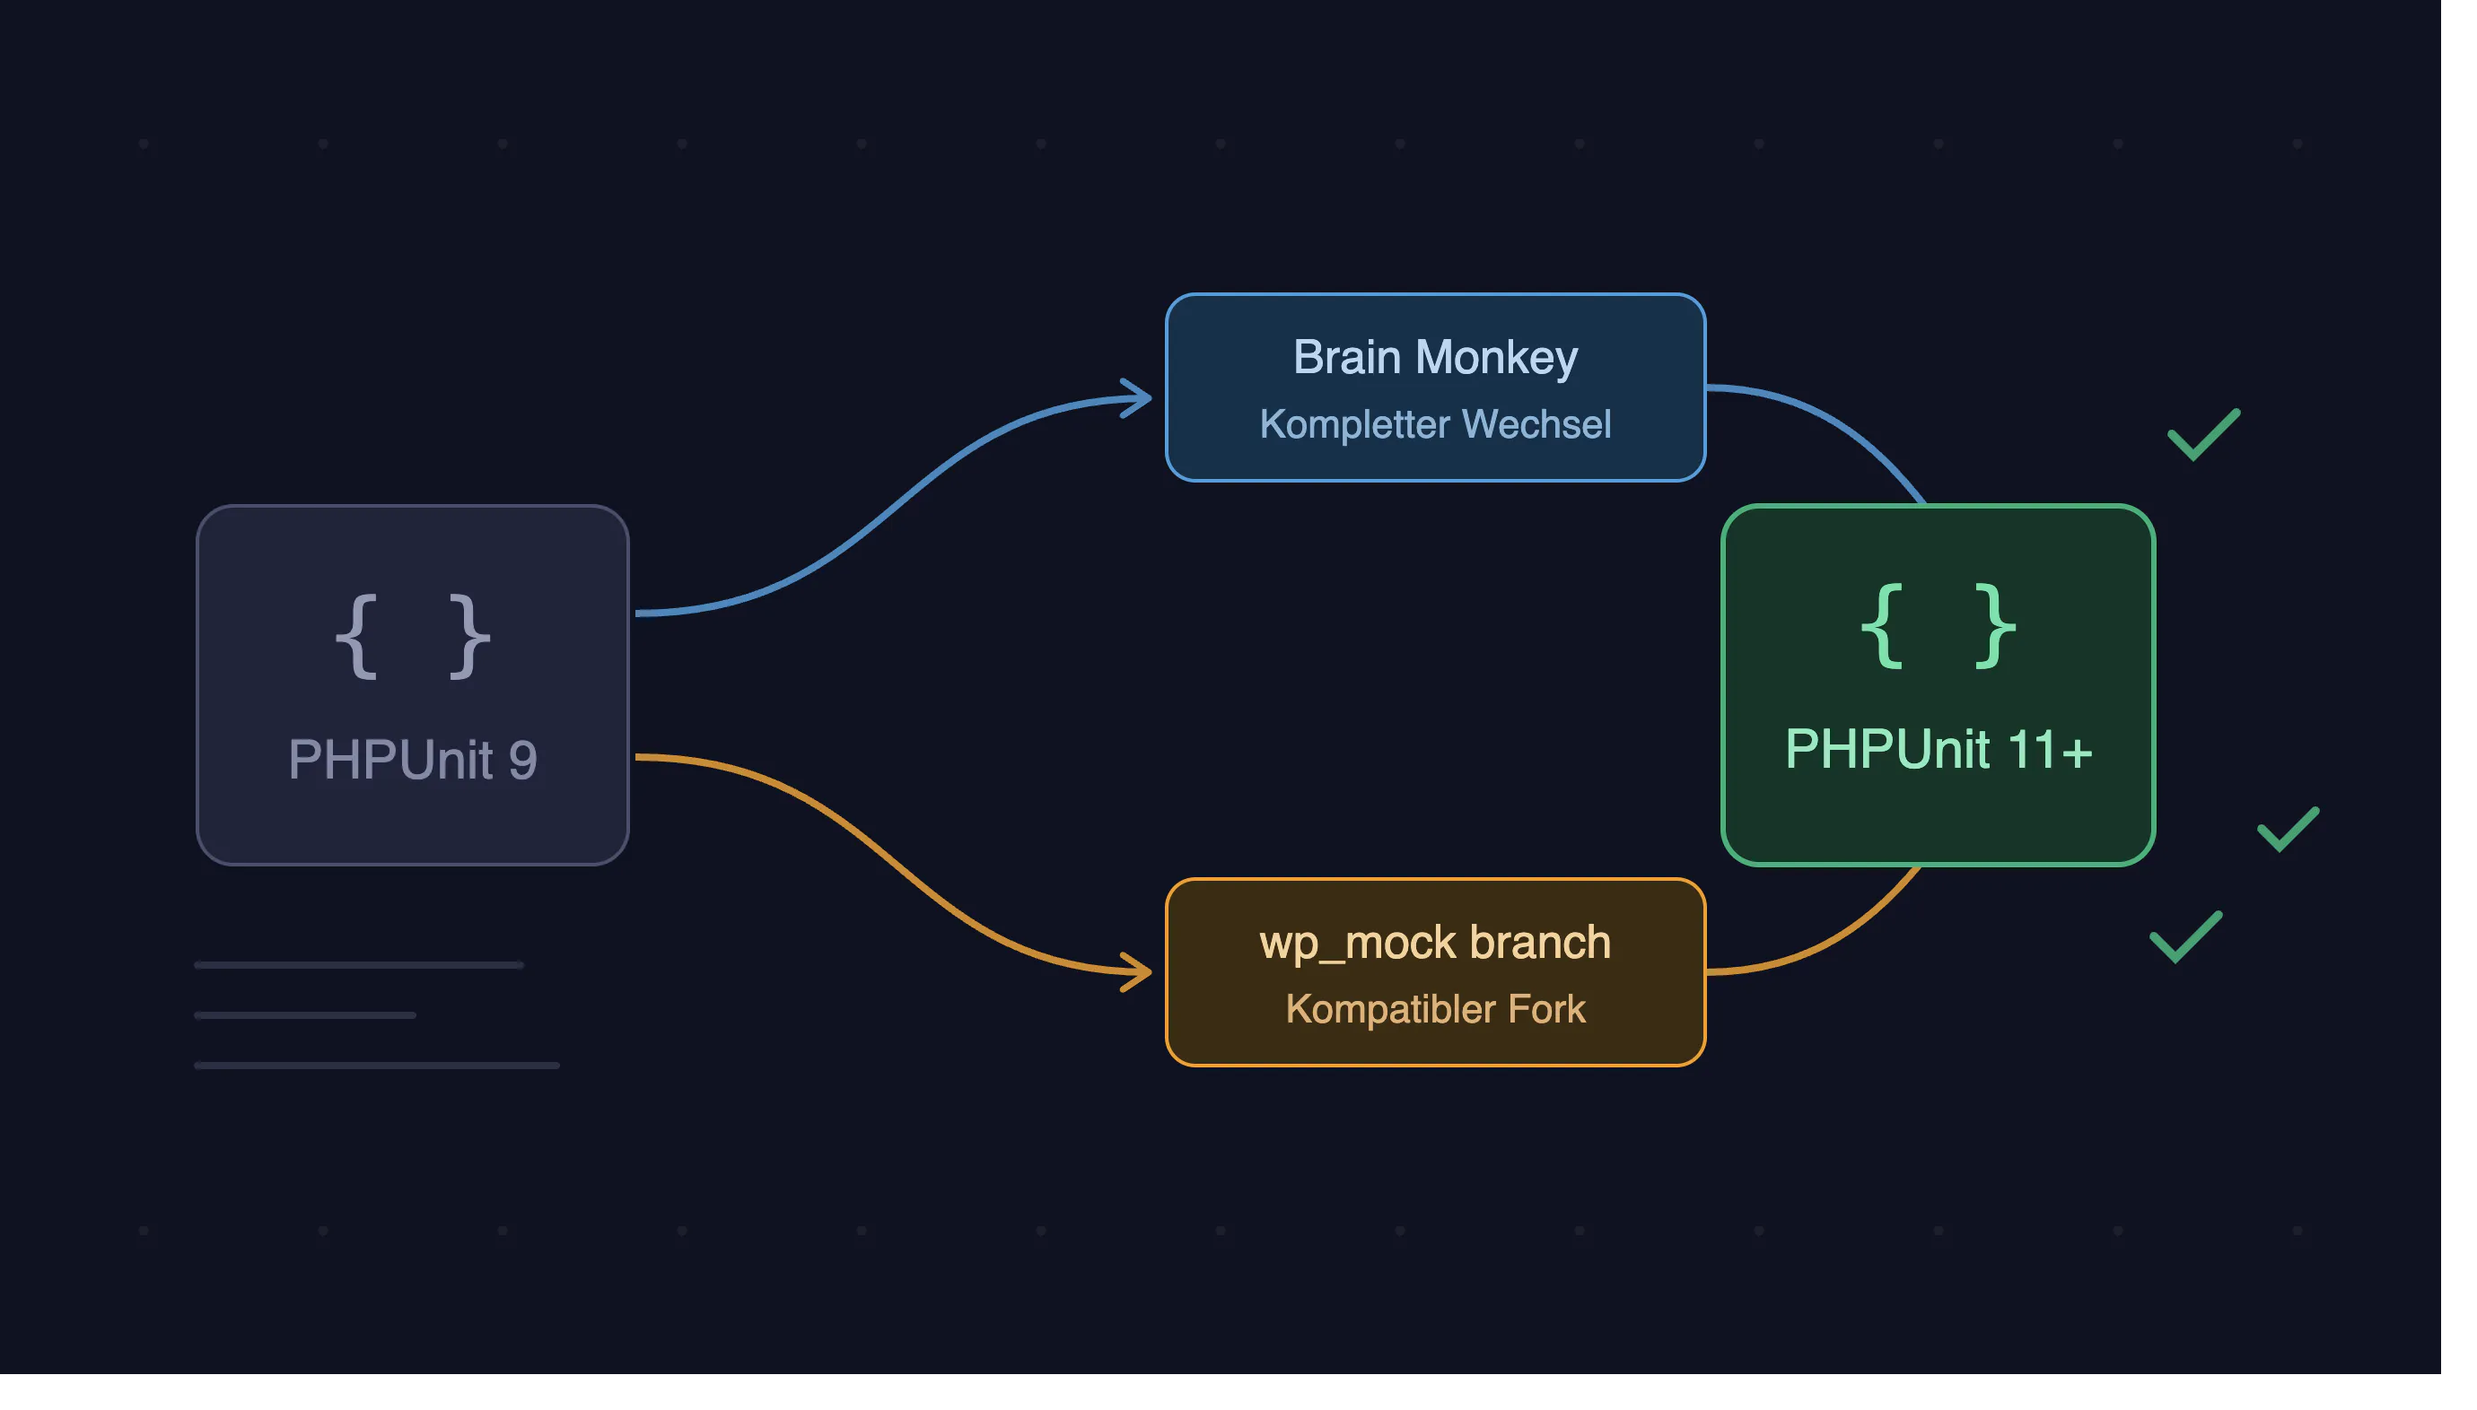Click the "Brain Monkey" title text
This screenshot has height=1410, width=2477.
(1435, 357)
